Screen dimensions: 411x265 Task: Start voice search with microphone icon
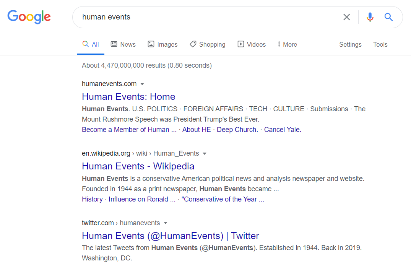click(x=370, y=17)
